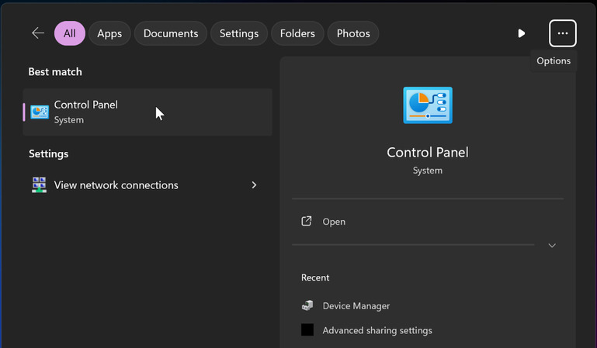Switch to the Documents filter
Viewport: 597px width, 348px height.
171,33
